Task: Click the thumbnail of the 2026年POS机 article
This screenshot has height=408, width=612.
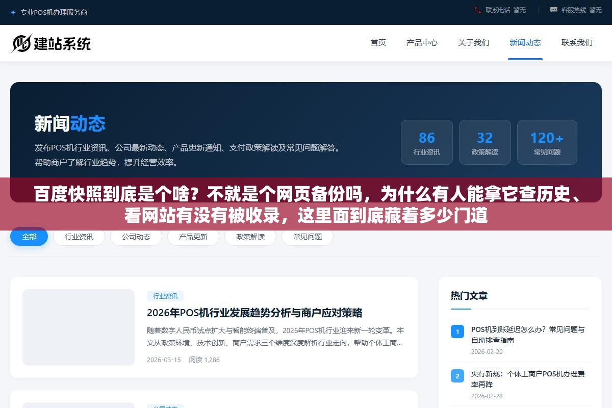Action: (x=79, y=327)
